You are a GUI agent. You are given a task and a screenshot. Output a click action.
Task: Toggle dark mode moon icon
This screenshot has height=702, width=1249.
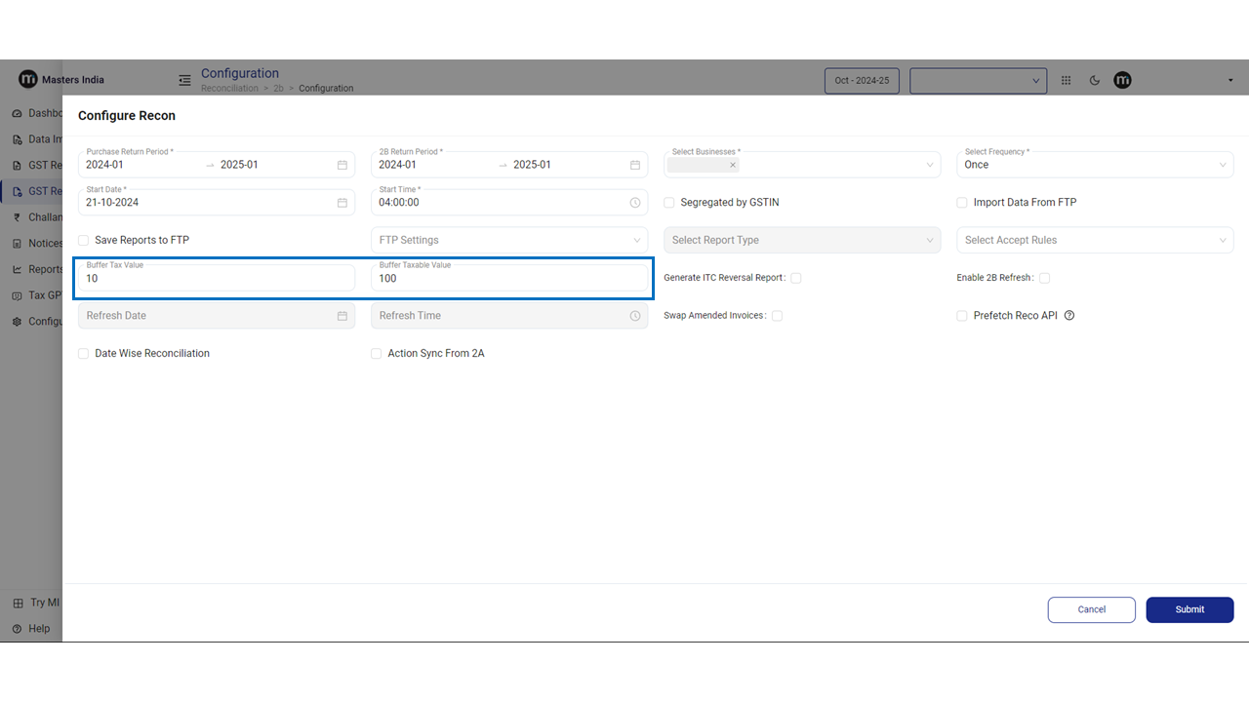[x=1094, y=81]
